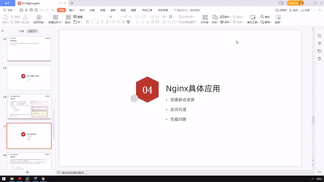The image size is (324, 182).
Task: Expand the quick access toolbar customize arrow
Action: coord(53,10)
